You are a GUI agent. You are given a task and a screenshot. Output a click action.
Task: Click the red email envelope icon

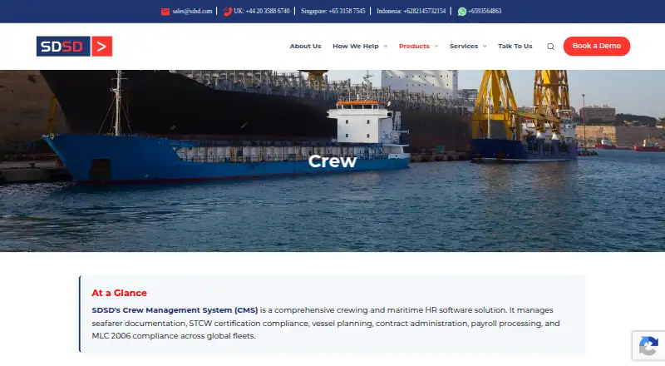point(165,12)
